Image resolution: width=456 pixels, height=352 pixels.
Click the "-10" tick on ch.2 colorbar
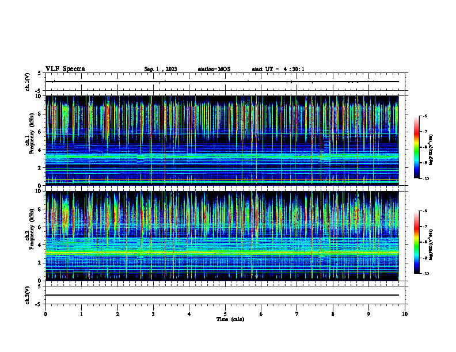[425, 274]
